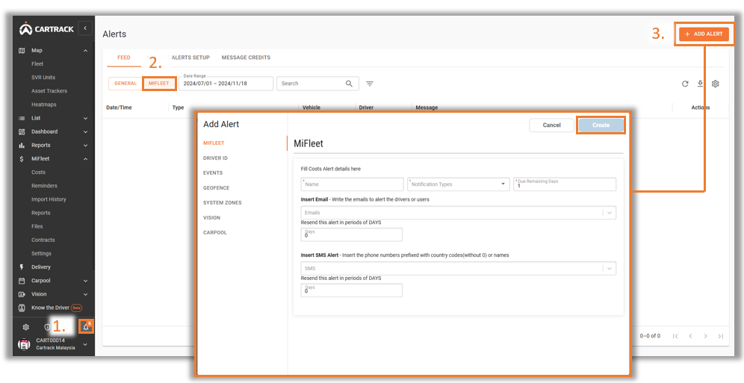
Task: Open Reminders in the sidebar
Action: point(44,186)
